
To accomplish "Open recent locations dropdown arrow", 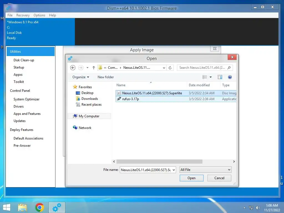I will tap(87, 68).
